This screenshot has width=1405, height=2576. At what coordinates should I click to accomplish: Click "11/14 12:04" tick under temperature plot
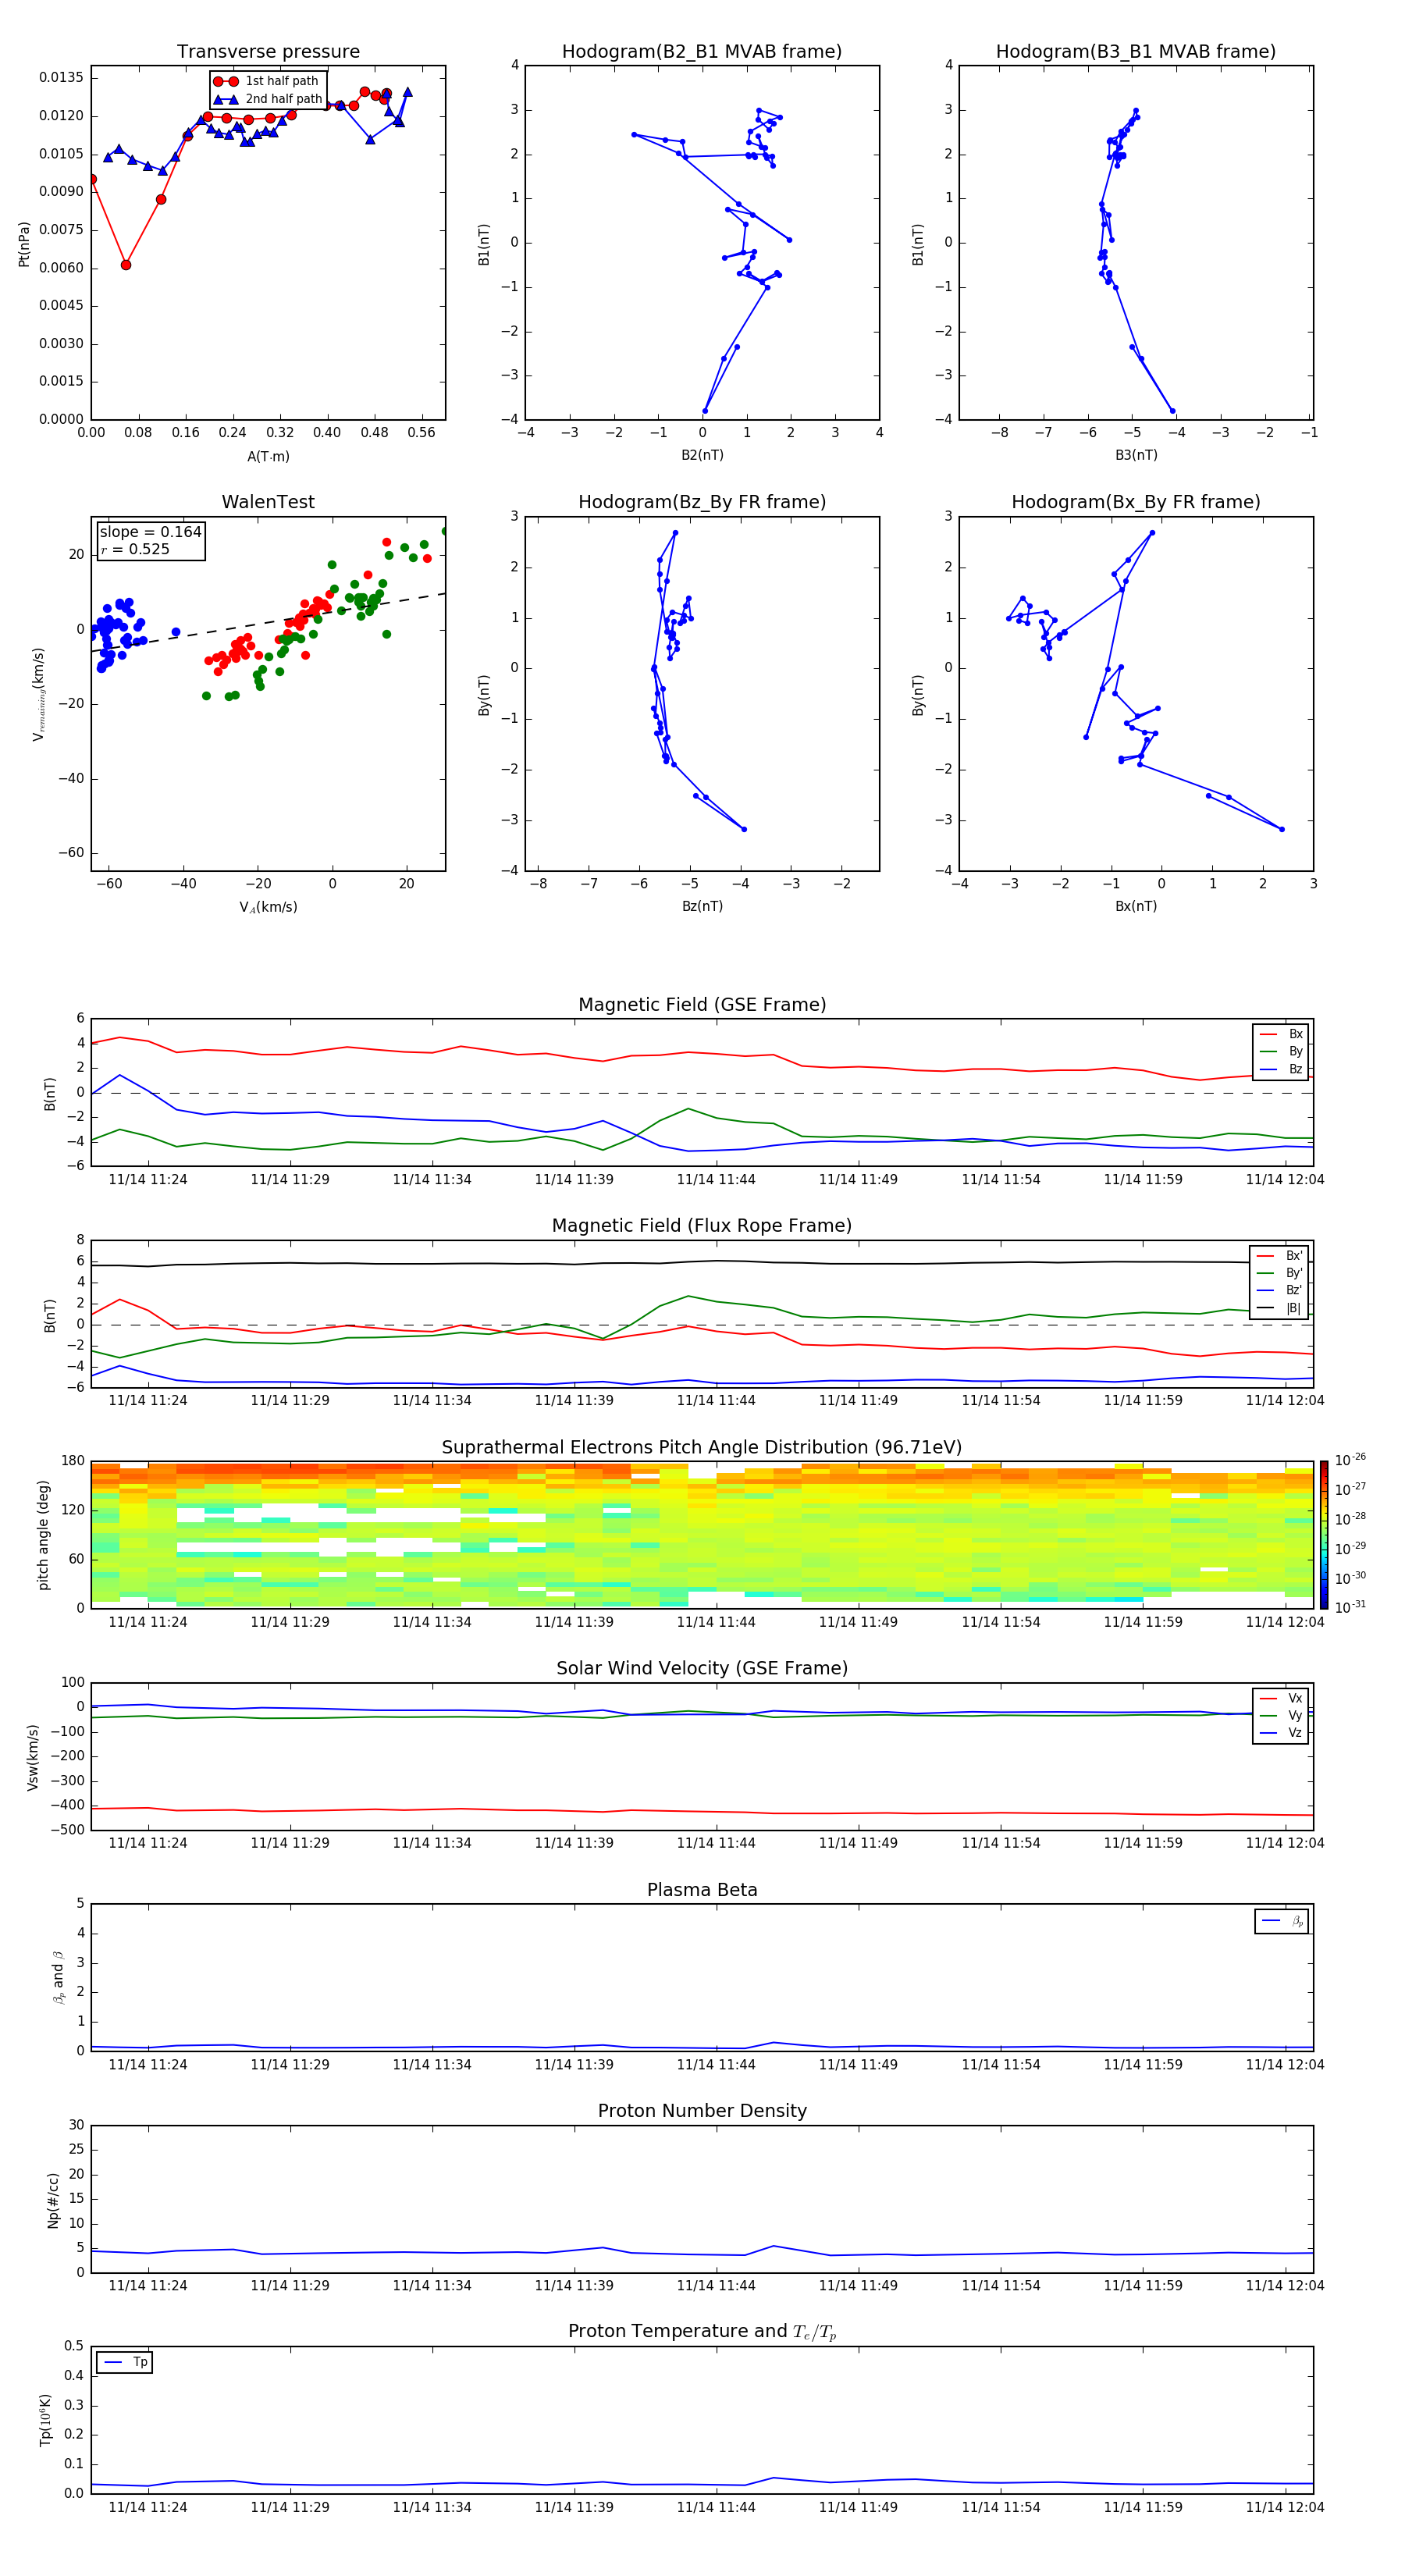(1285, 2507)
